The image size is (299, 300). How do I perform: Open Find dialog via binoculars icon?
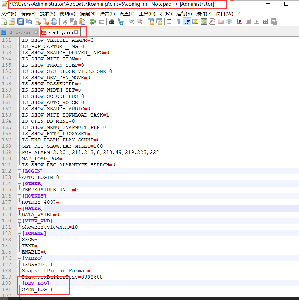click(112, 21)
